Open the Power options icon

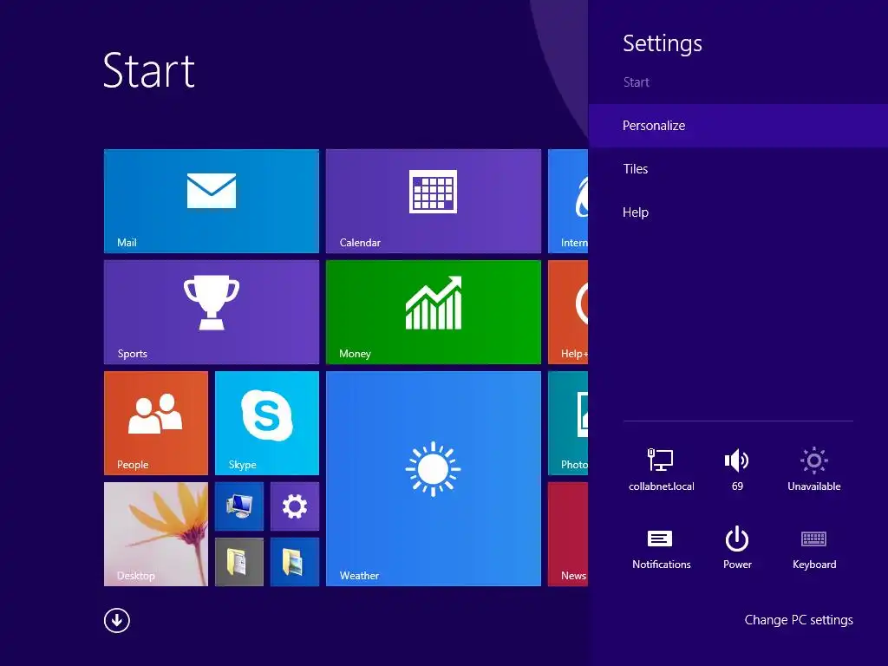pos(737,548)
